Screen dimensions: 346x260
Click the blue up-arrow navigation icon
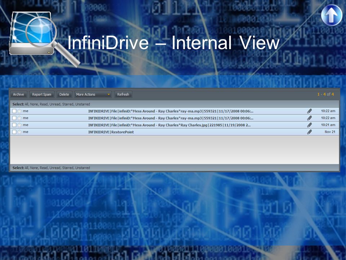tap(332, 15)
